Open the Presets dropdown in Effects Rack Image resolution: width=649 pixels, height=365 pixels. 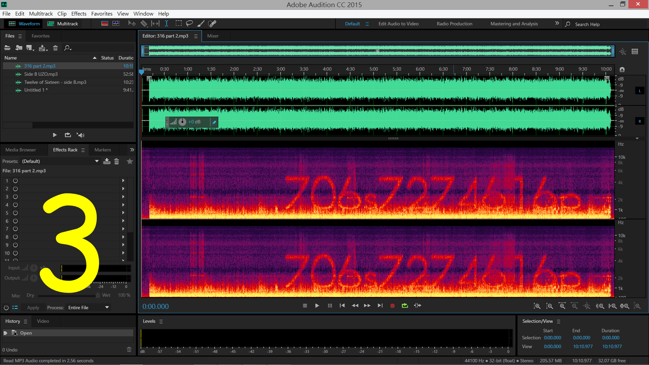click(x=97, y=161)
